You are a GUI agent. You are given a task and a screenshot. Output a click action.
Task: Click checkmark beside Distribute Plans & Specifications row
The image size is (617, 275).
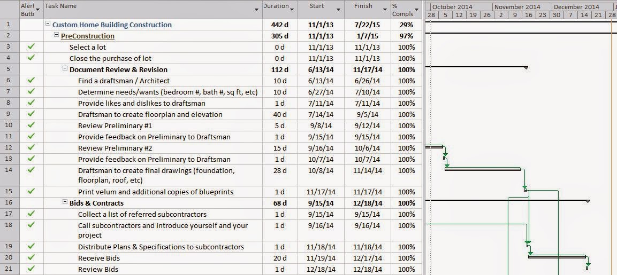31,246
